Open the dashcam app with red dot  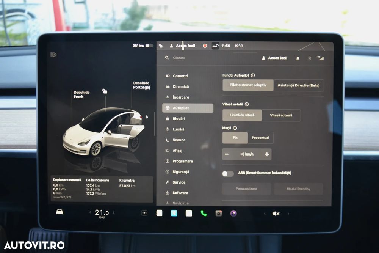coord(219,213)
